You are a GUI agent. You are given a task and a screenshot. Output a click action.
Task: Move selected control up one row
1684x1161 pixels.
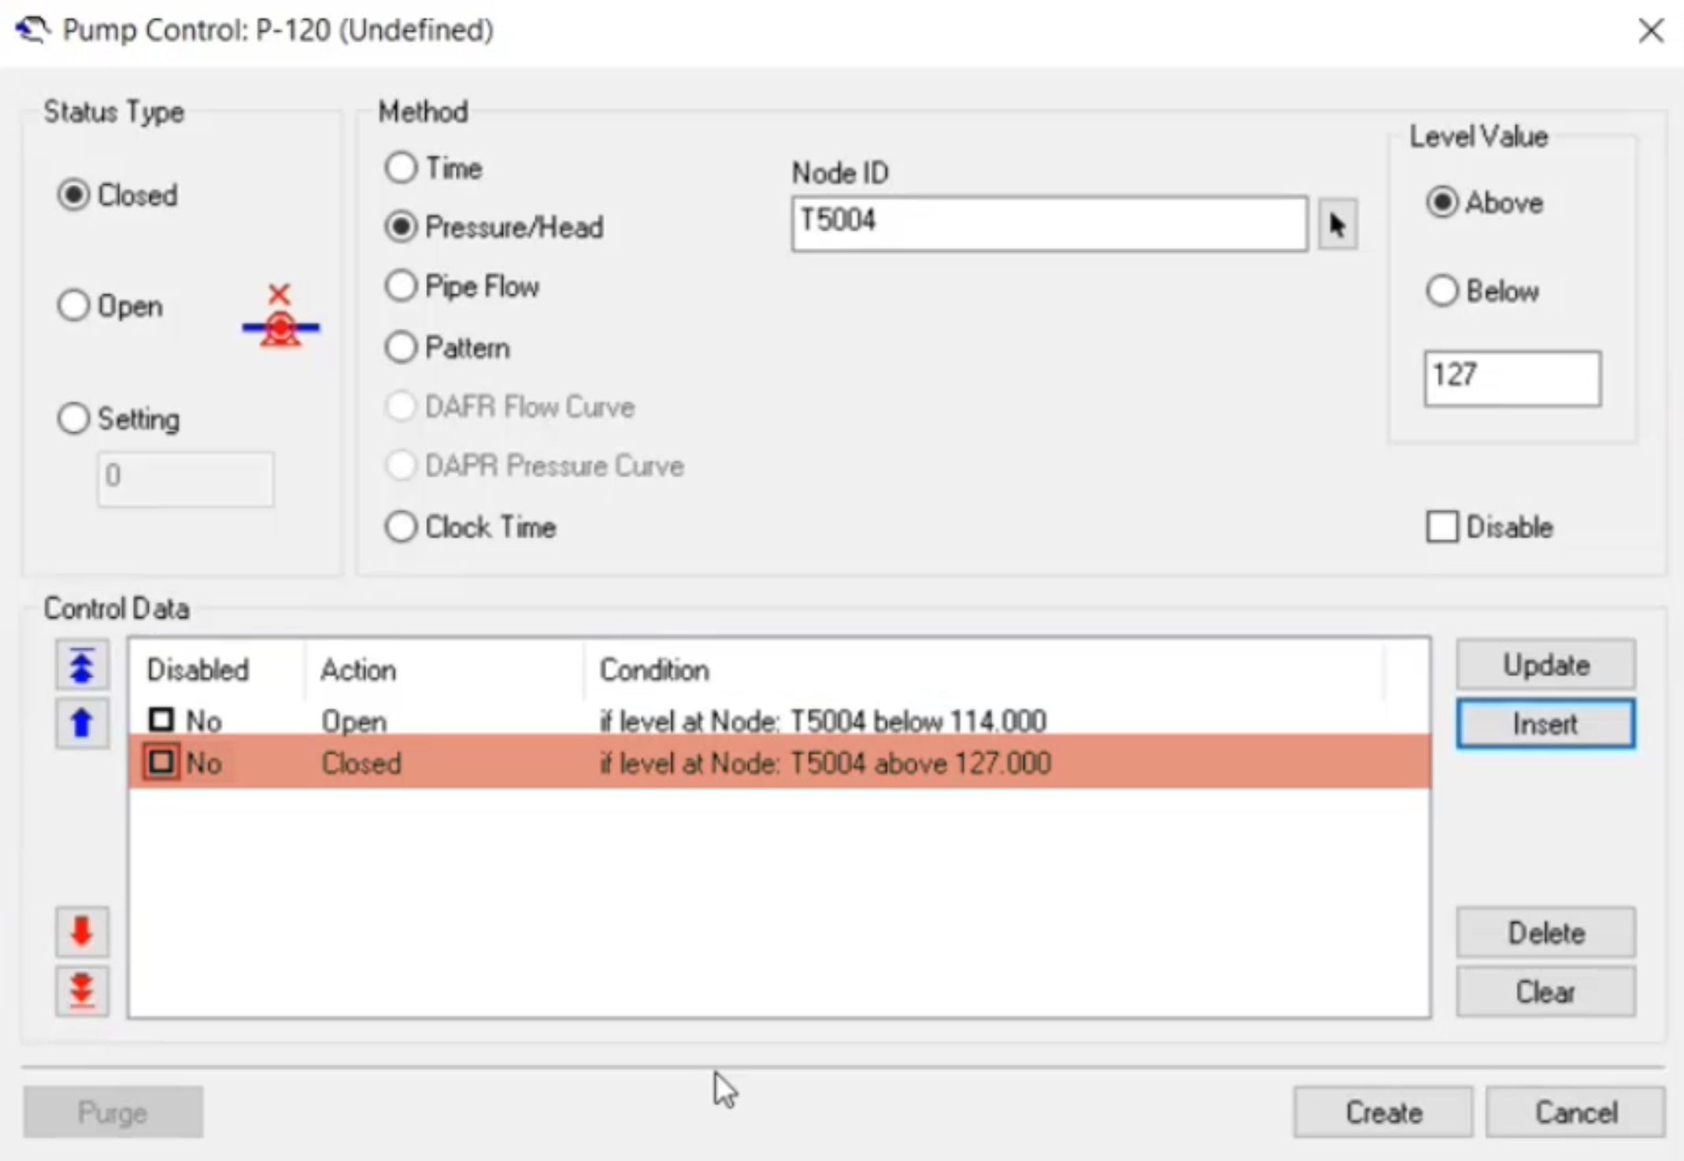(x=82, y=723)
